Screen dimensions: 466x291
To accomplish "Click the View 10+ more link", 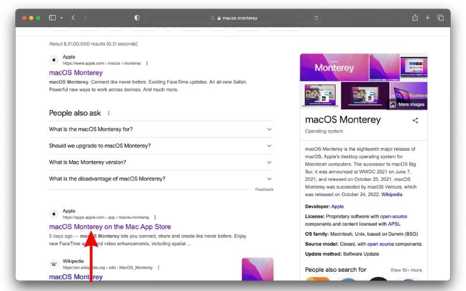I will click(406, 270).
